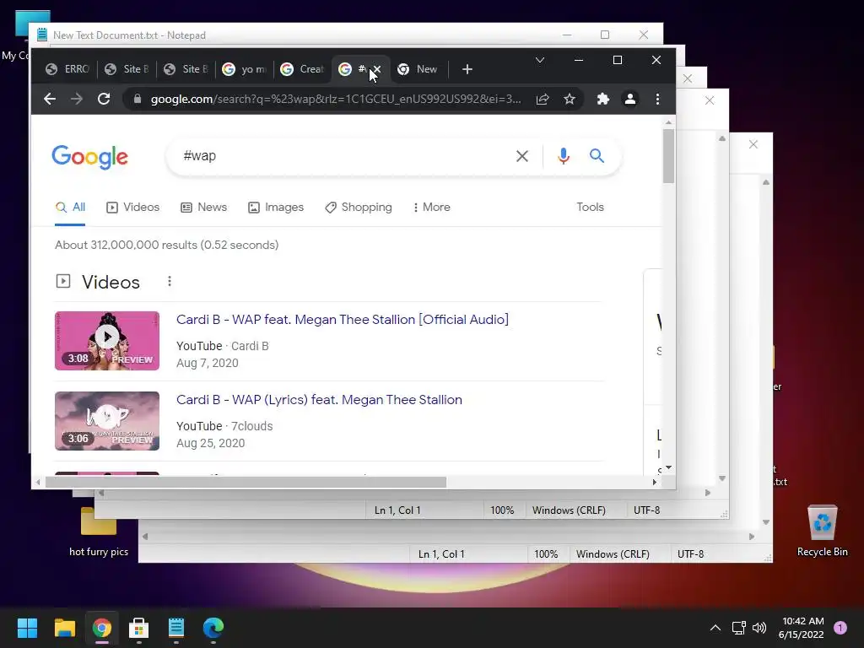Open a new tab with the plus button
Image resolution: width=864 pixels, height=648 pixels.
(467, 69)
